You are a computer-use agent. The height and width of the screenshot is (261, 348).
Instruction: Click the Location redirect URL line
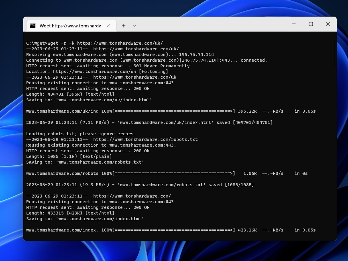97,72
